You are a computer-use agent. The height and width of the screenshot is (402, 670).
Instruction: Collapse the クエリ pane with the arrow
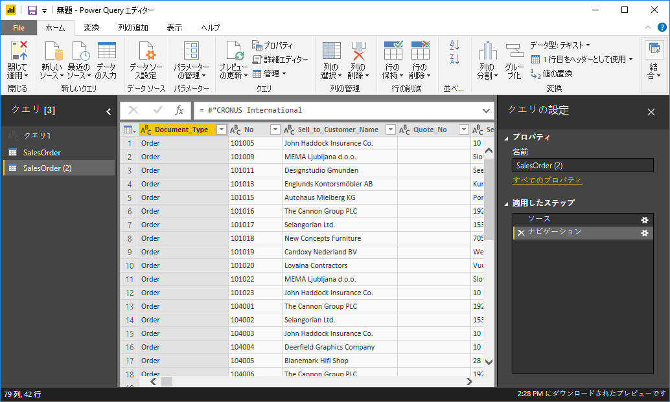[x=108, y=111]
